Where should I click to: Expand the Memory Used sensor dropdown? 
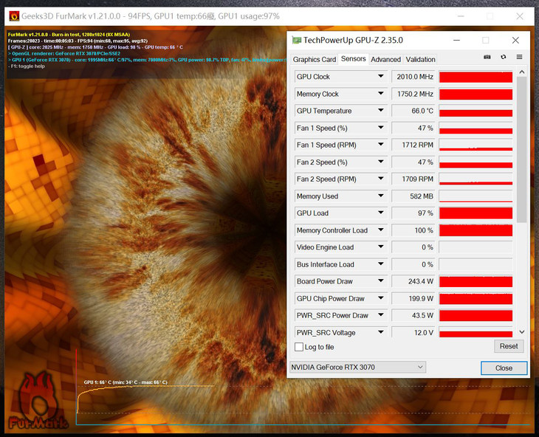pos(381,196)
